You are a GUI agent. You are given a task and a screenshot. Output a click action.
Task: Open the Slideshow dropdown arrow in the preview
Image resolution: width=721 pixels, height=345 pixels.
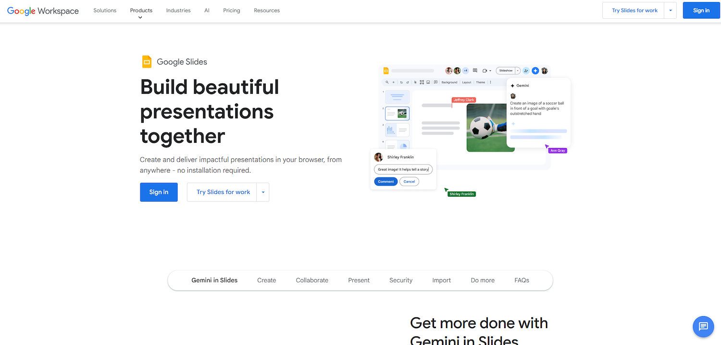(x=518, y=71)
